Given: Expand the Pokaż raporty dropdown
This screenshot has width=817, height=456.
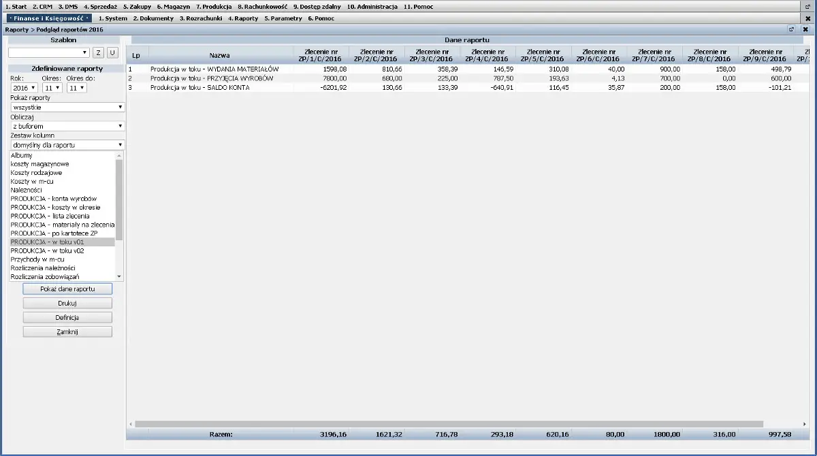Looking at the screenshot, I should tap(67, 107).
